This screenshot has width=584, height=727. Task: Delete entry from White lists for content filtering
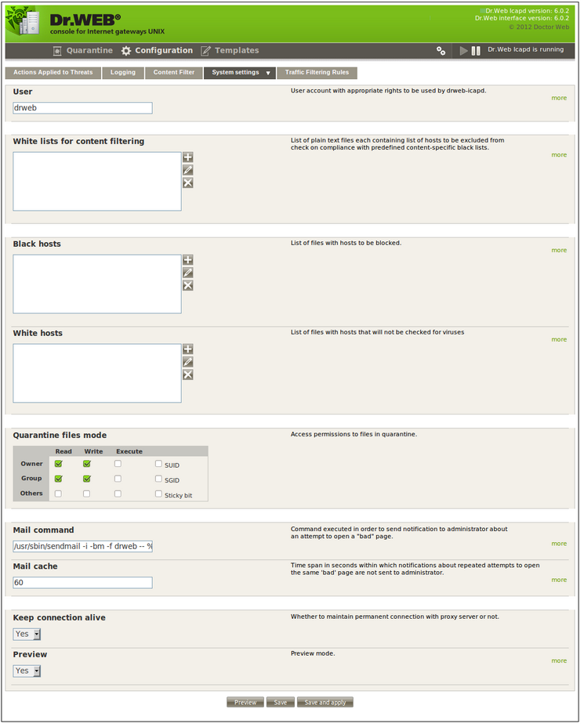coord(188,183)
